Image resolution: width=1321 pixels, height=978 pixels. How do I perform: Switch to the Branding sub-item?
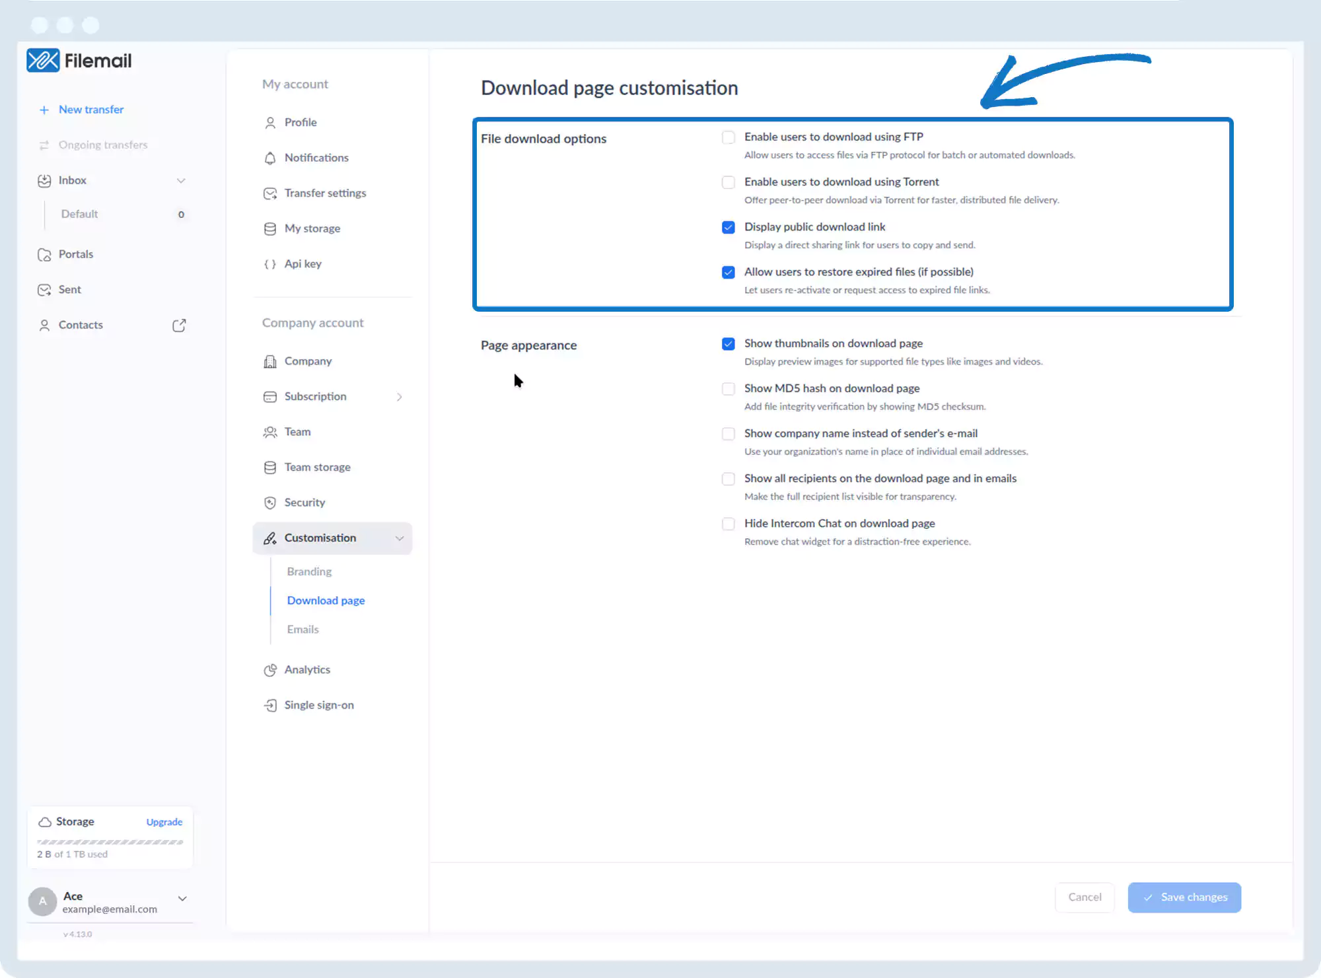309,571
